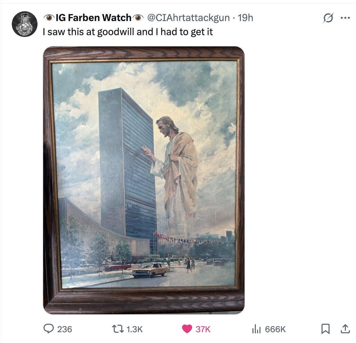This screenshot has width=356, height=343.
Task: Open the three-dot more options menu
Action: click(345, 18)
